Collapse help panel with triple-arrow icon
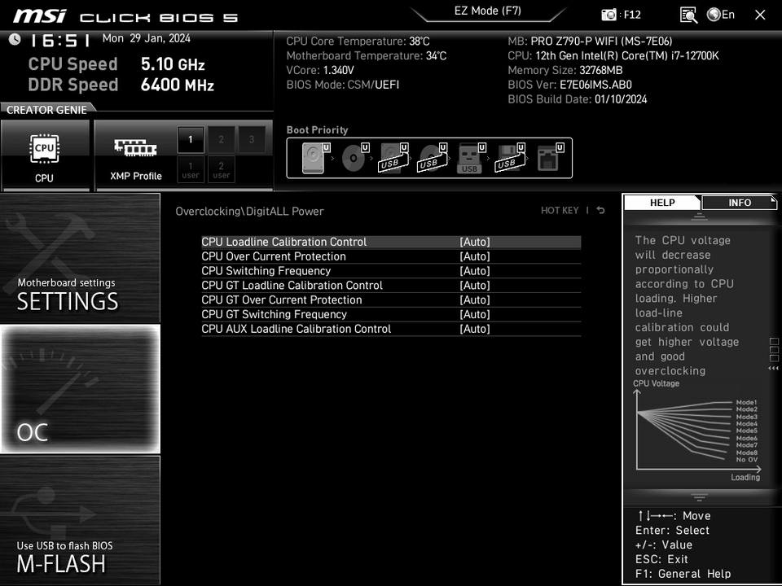Image resolution: width=782 pixels, height=586 pixels. (x=773, y=368)
